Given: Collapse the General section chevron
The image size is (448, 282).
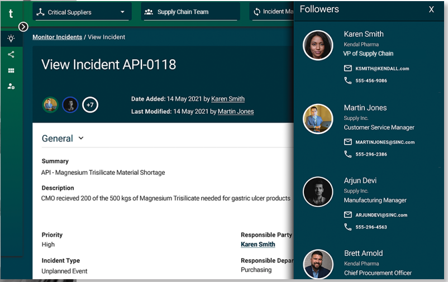Looking at the screenshot, I should [x=81, y=138].
